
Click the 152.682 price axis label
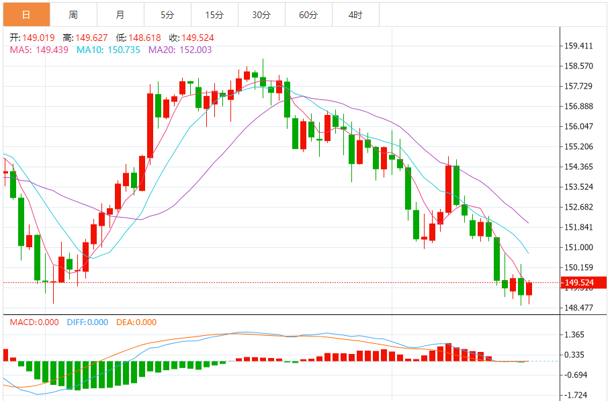578,207
